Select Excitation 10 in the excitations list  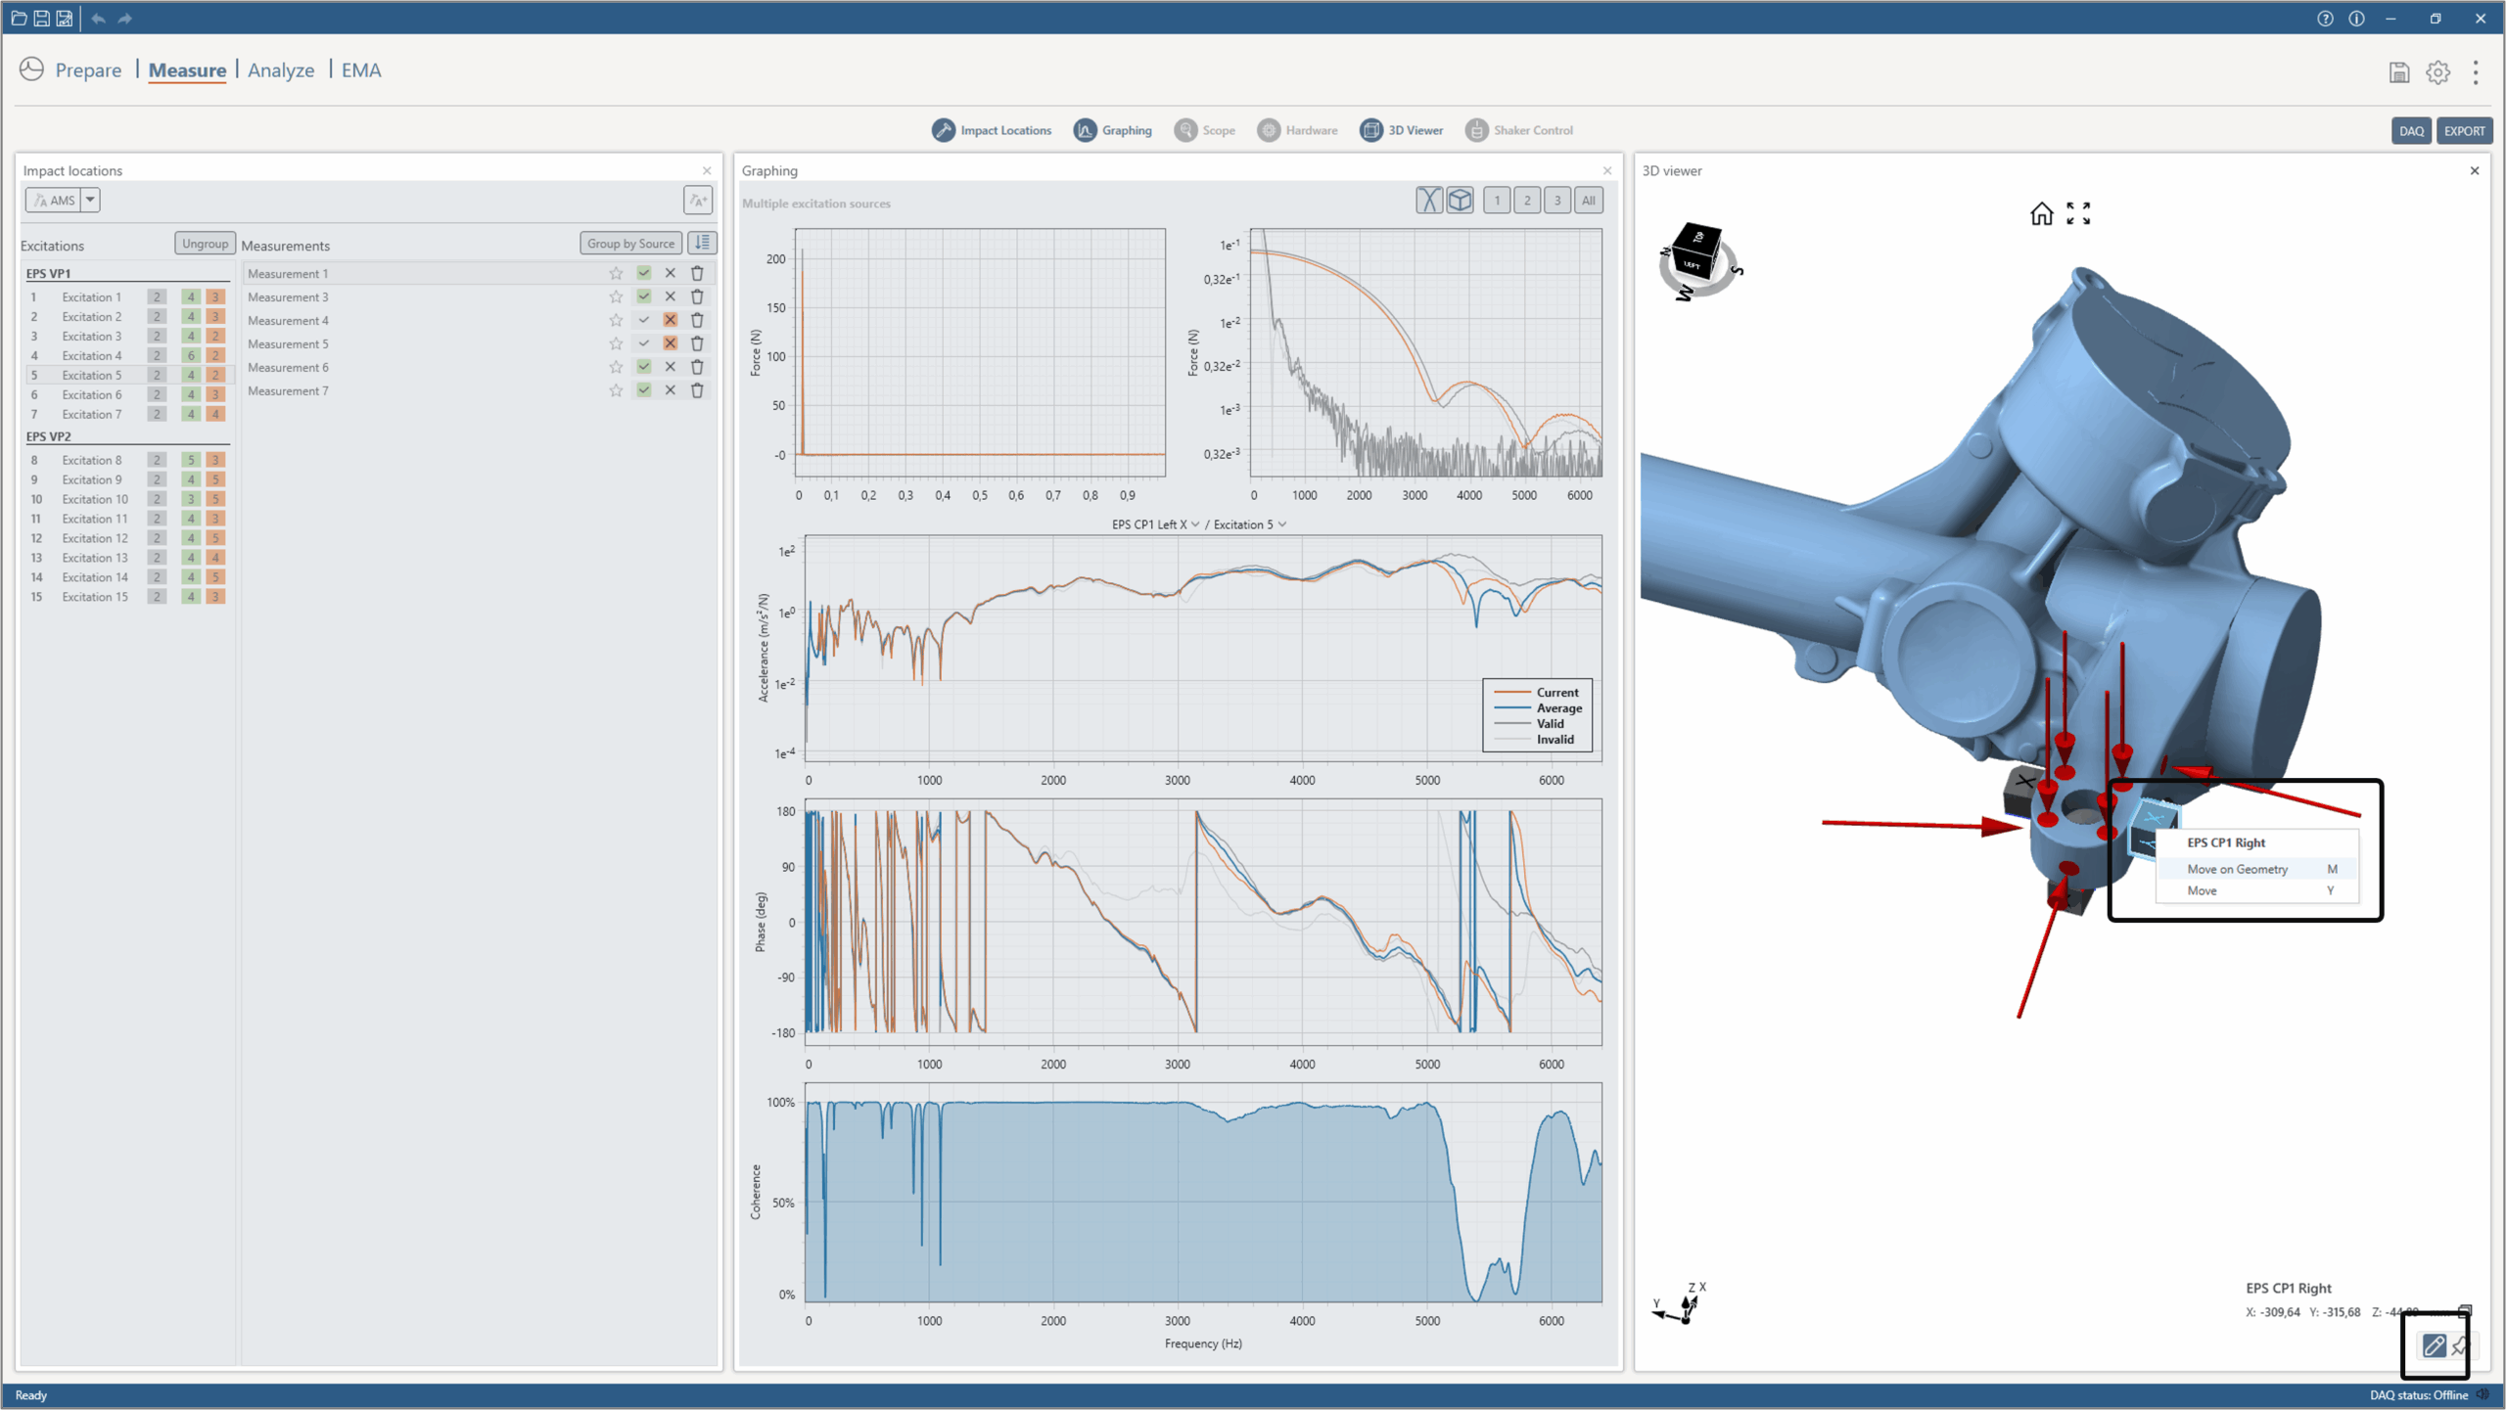tap(95, 499)
